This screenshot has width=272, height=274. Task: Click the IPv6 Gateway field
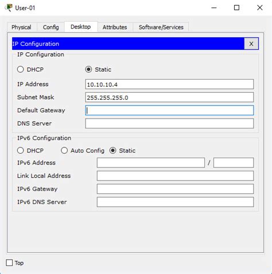click(175, 189)
